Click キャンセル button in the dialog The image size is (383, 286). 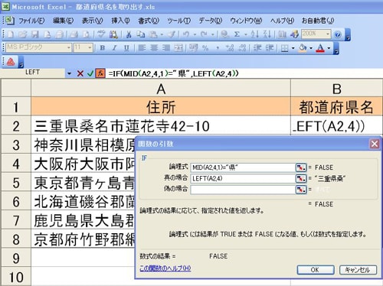point(358,270)
